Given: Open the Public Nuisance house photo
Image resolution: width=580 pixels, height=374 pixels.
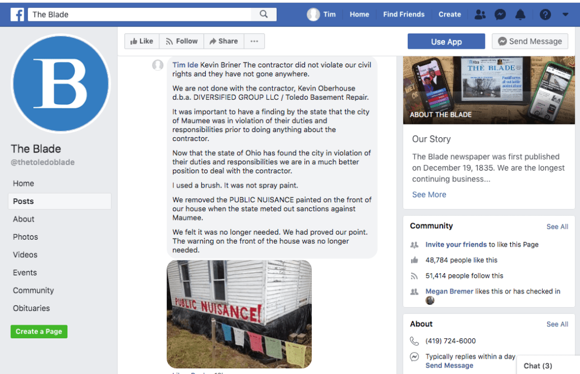Looking at the screenshot, I should tap(239, 314).
